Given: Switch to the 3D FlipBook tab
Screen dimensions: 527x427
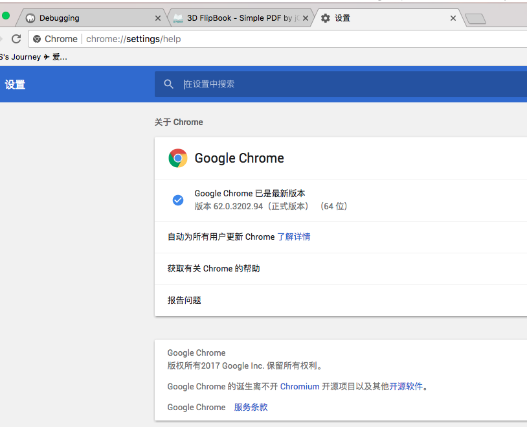Looking at the screenshot, I should click(241, 18).
